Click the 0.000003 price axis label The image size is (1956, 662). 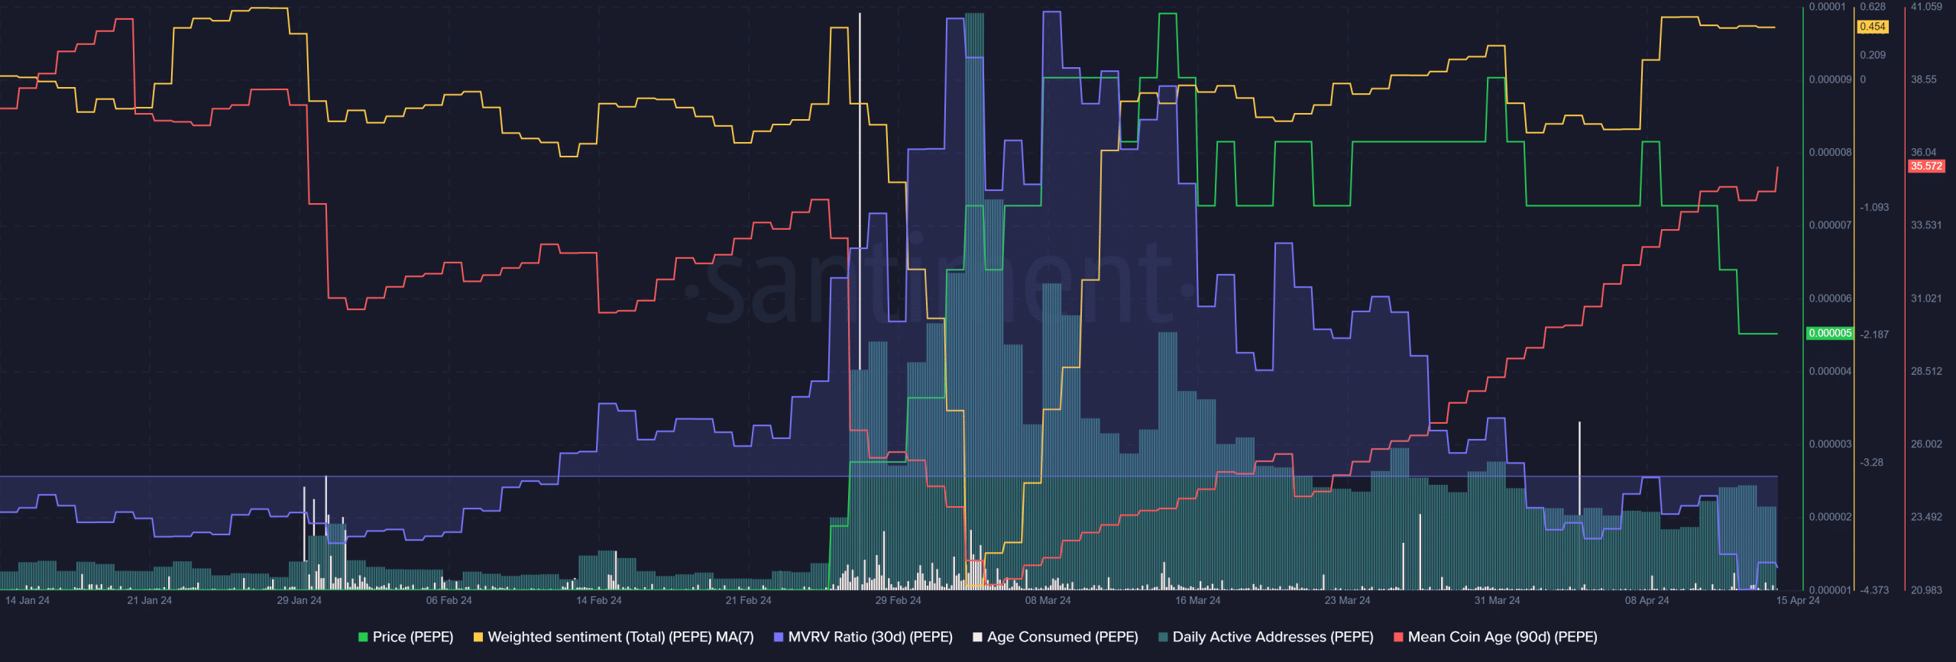[1830, 444]
